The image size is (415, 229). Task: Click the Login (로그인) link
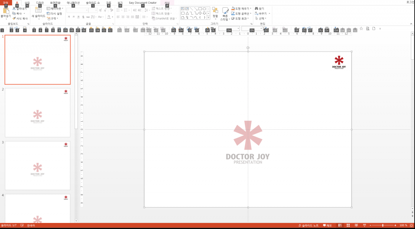pos(411,2)
